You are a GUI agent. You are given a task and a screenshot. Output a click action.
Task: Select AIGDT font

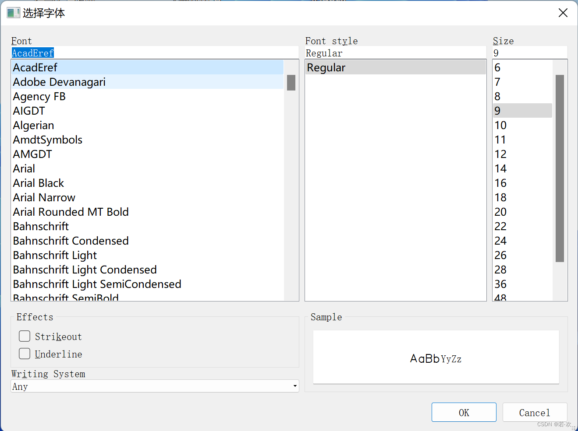click(147, 111)
